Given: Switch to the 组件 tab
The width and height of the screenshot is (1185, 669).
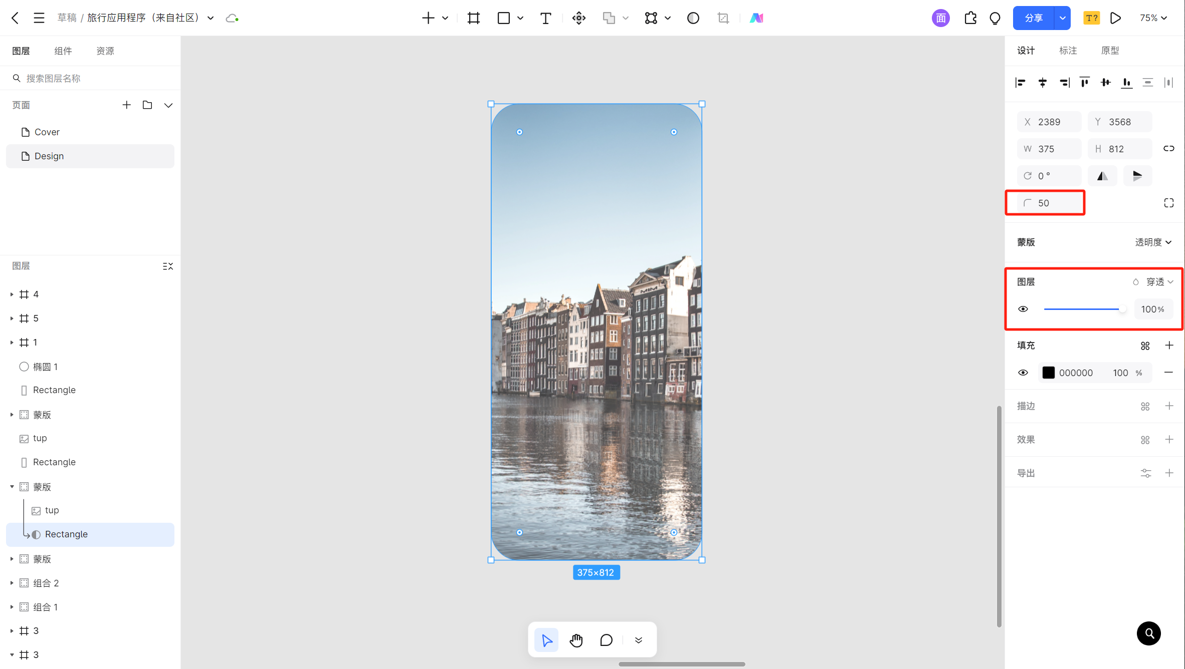Looking at the screenshot, I should pyautogui.click(x=63, y=51).
